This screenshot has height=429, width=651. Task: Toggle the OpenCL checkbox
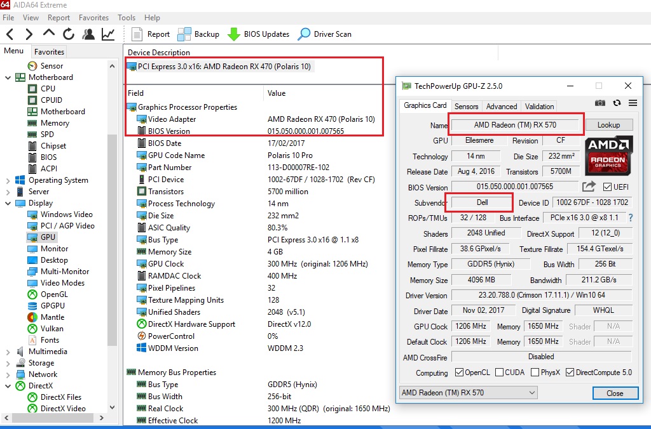pyautogui.click(x=459, y=373)
